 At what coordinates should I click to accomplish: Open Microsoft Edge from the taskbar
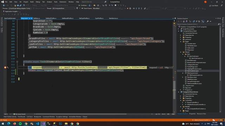point(8,124)
